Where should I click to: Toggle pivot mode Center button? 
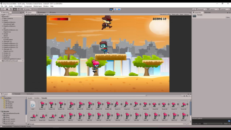(27, 9)
